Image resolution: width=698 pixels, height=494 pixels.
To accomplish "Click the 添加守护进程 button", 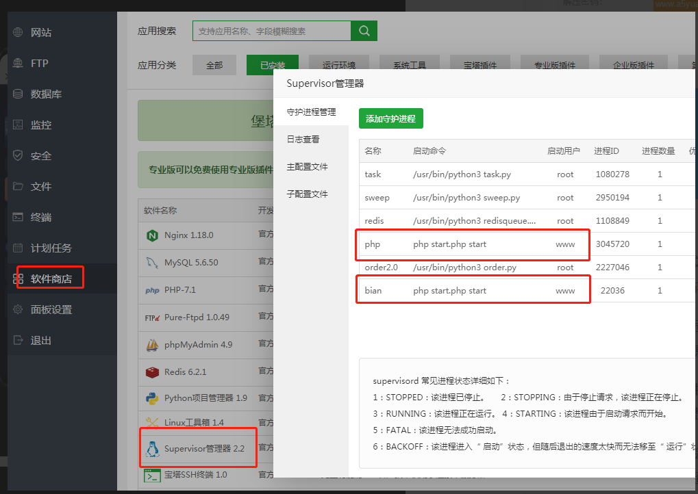I will pyautogui.click(x=390, y=119).
